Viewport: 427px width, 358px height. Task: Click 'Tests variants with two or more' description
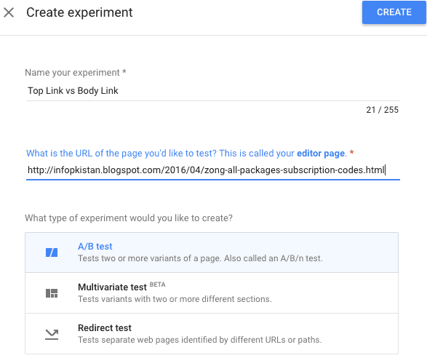pos(175,299)
